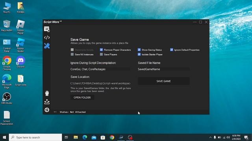Click the Ignore During Script Decompilation field

pyautogui.click(x=100, y=69)
